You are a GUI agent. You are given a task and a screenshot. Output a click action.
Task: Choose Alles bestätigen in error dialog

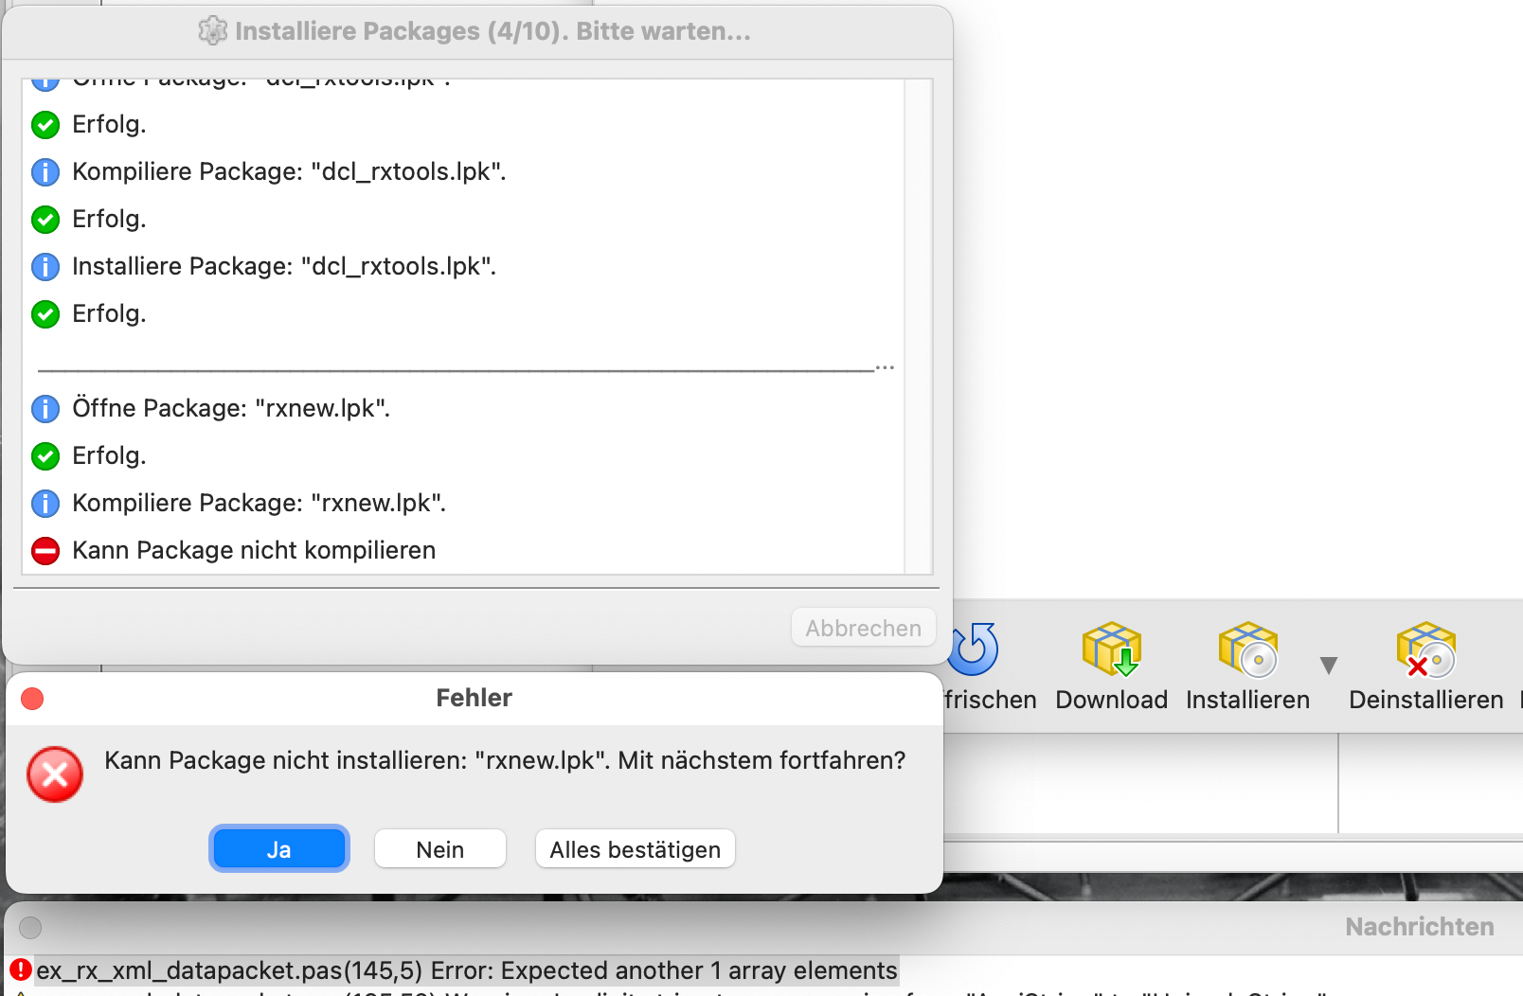635,849
